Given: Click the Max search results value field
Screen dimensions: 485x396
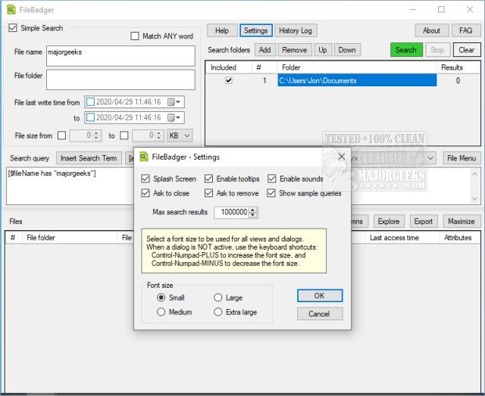Looking at the screenshot, I should point(232,212).
